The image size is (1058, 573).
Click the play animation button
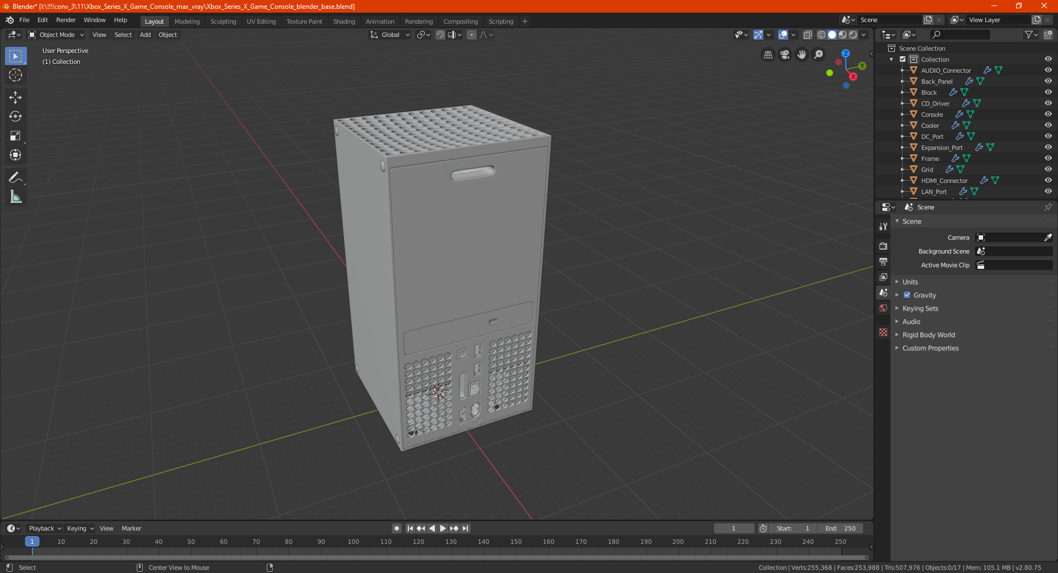tap(443, 528)
